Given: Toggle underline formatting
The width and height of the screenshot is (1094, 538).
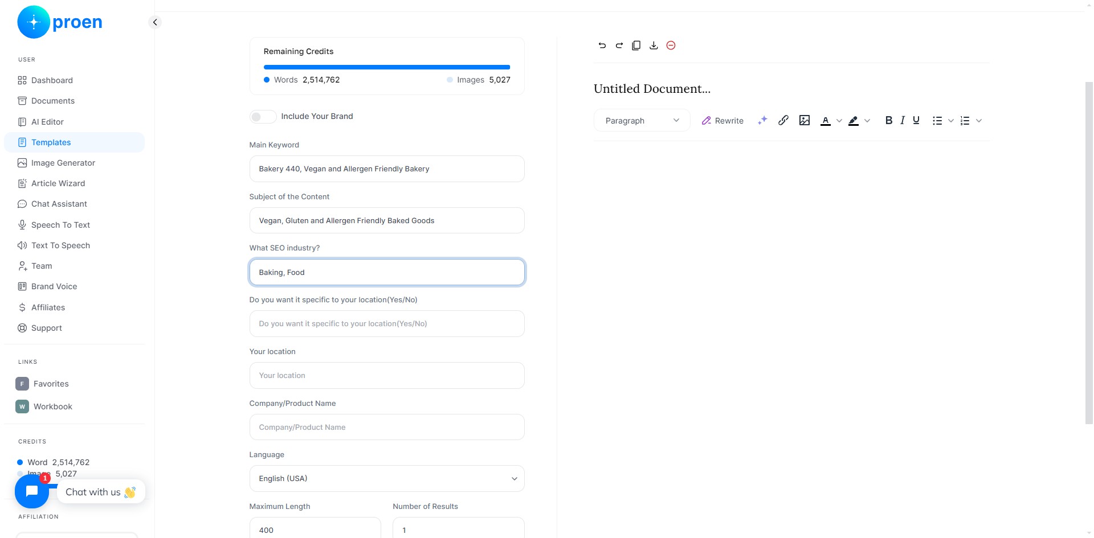Looking at the screenshot, I should (916, 120).
